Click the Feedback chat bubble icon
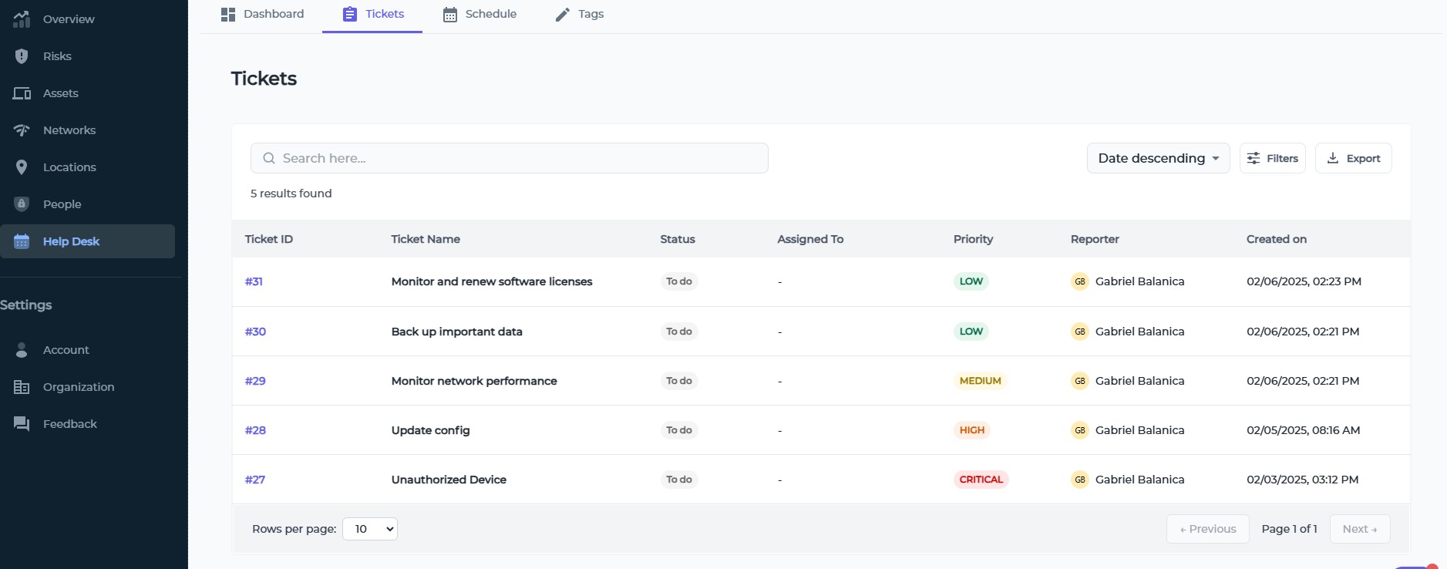 (22, 424)
